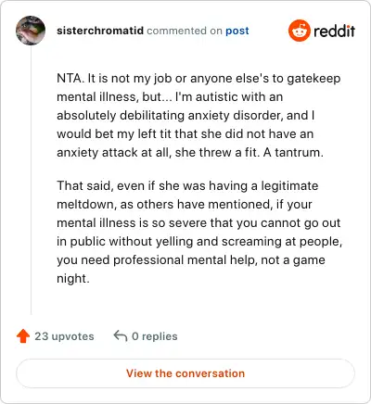
Task: Follow the blue "post" link
Action: point(237,31)
